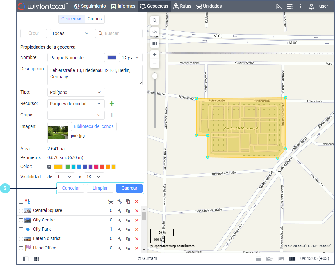The width and height of the screenshot is (335, 265).
Task: Open the Todas filter dropdown
Action: (x=71, y=33)
